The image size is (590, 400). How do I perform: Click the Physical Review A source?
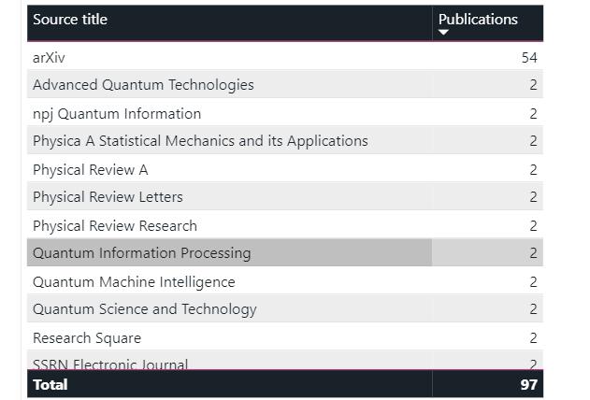(90, 170)
